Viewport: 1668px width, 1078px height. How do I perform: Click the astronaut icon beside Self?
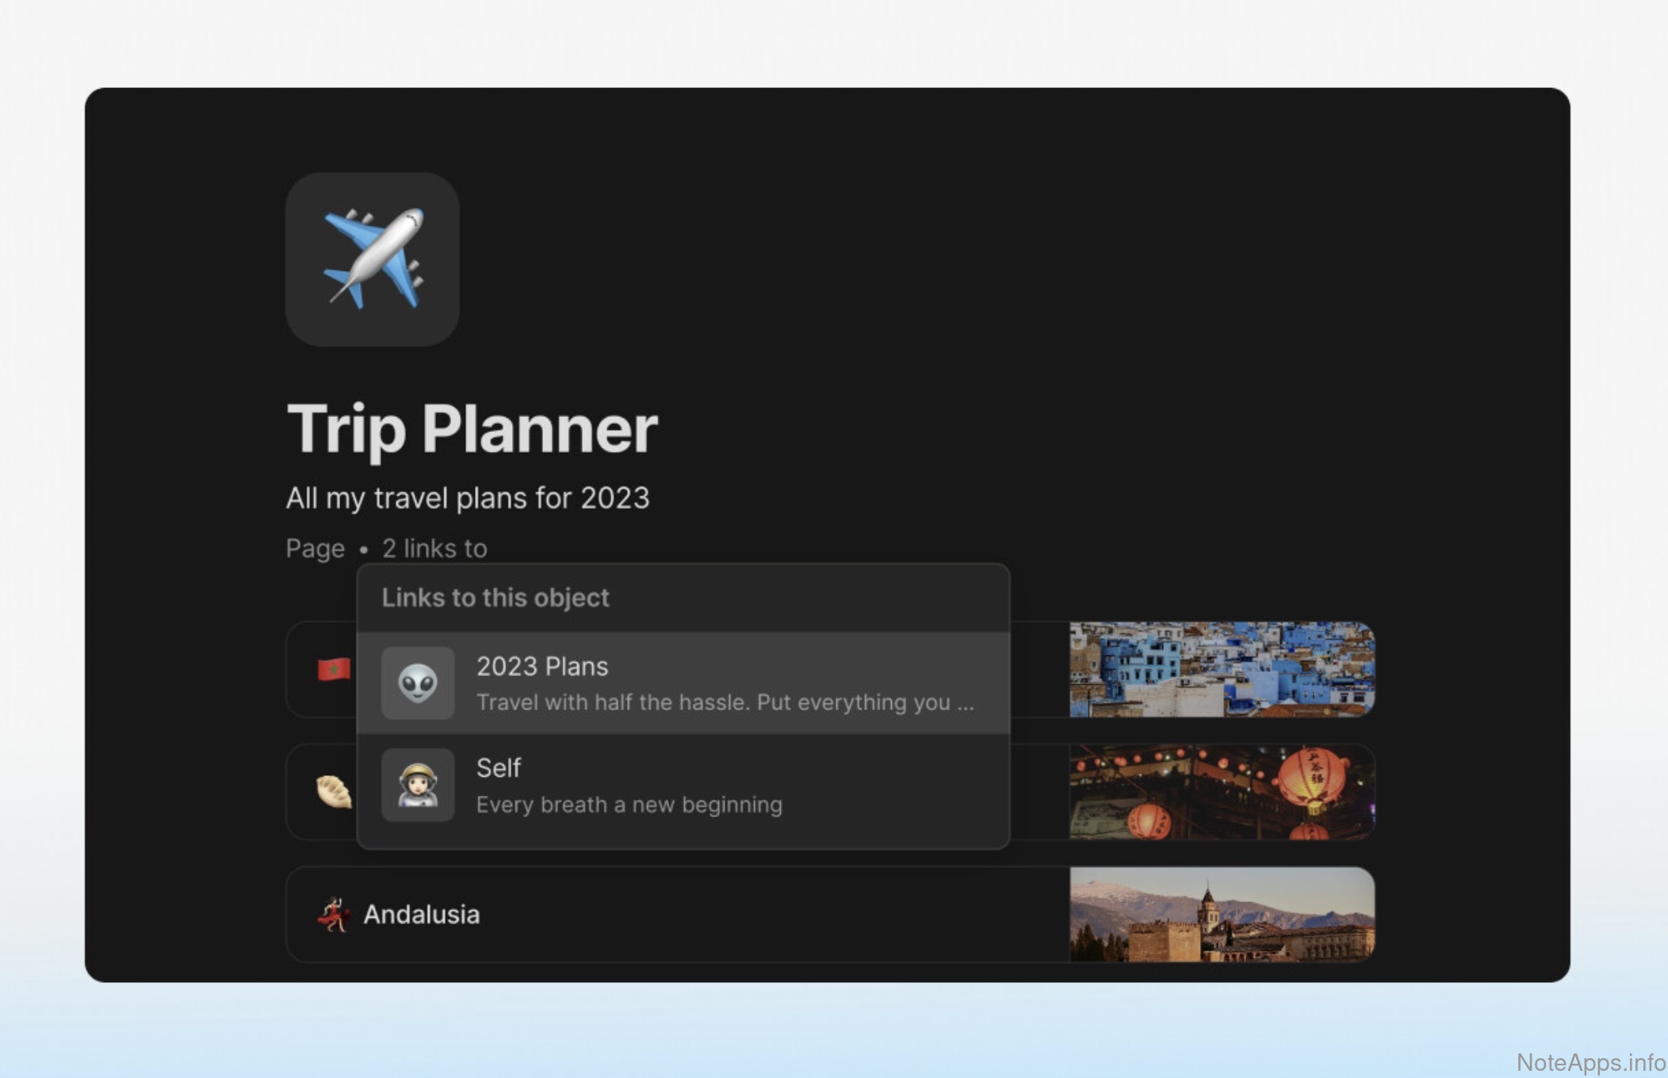click(x=418, y=785)
